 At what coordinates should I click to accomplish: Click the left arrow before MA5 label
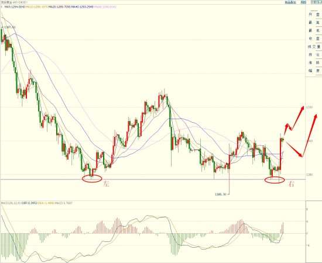2,7
